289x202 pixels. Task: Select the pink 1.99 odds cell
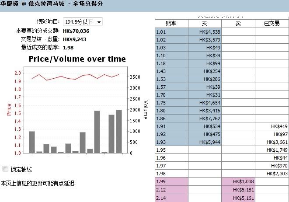click(x=171, y=181)
